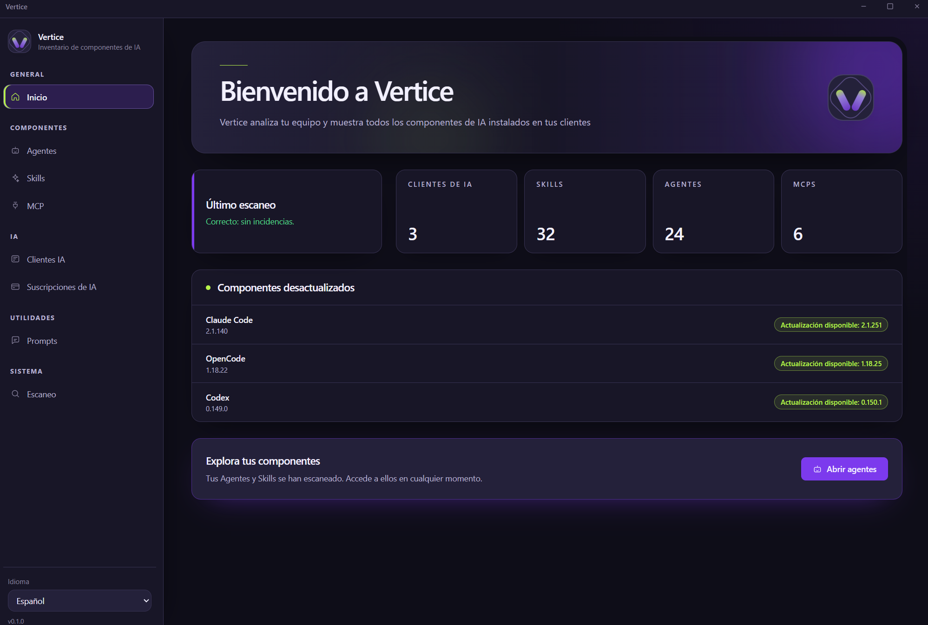Click the Componentes desactualizados heading
The width and height of the screenshot is (928, 625).
coord(286,288)
